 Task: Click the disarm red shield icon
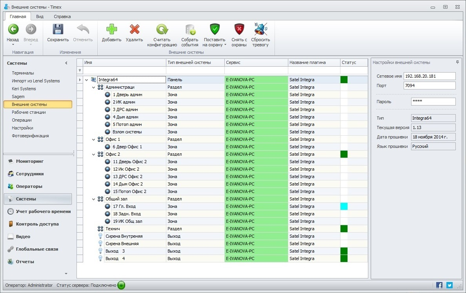tap(239, 30)
